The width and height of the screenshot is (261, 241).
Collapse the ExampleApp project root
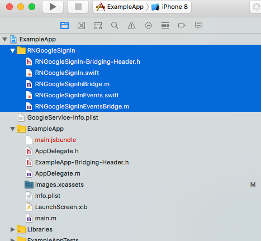[x=4, y=39]
